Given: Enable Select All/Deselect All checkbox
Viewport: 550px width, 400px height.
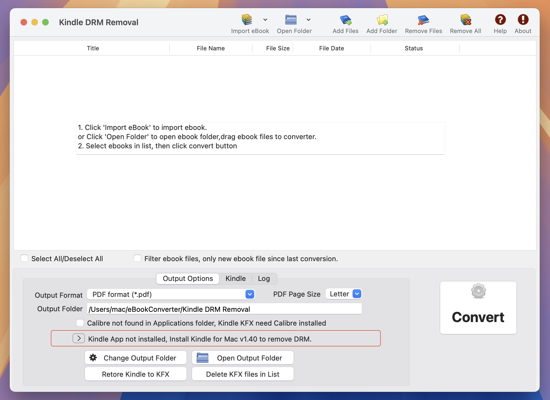Looking at the screenshot, I should pyautogui.click(x=24, y=258).
